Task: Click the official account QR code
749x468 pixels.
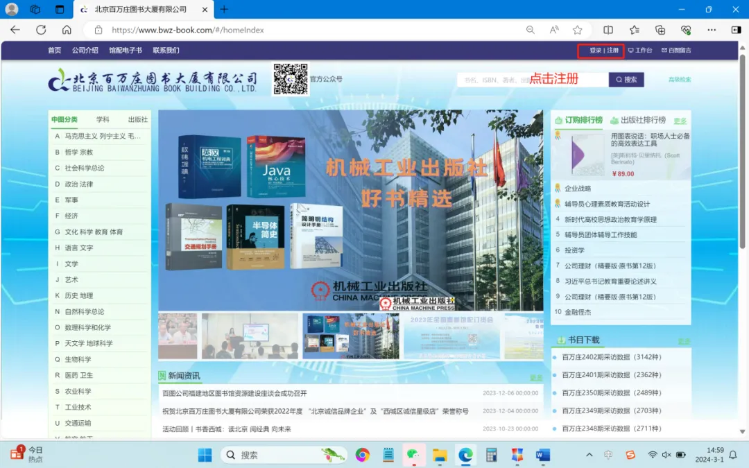Action: (x=291, y=79)
